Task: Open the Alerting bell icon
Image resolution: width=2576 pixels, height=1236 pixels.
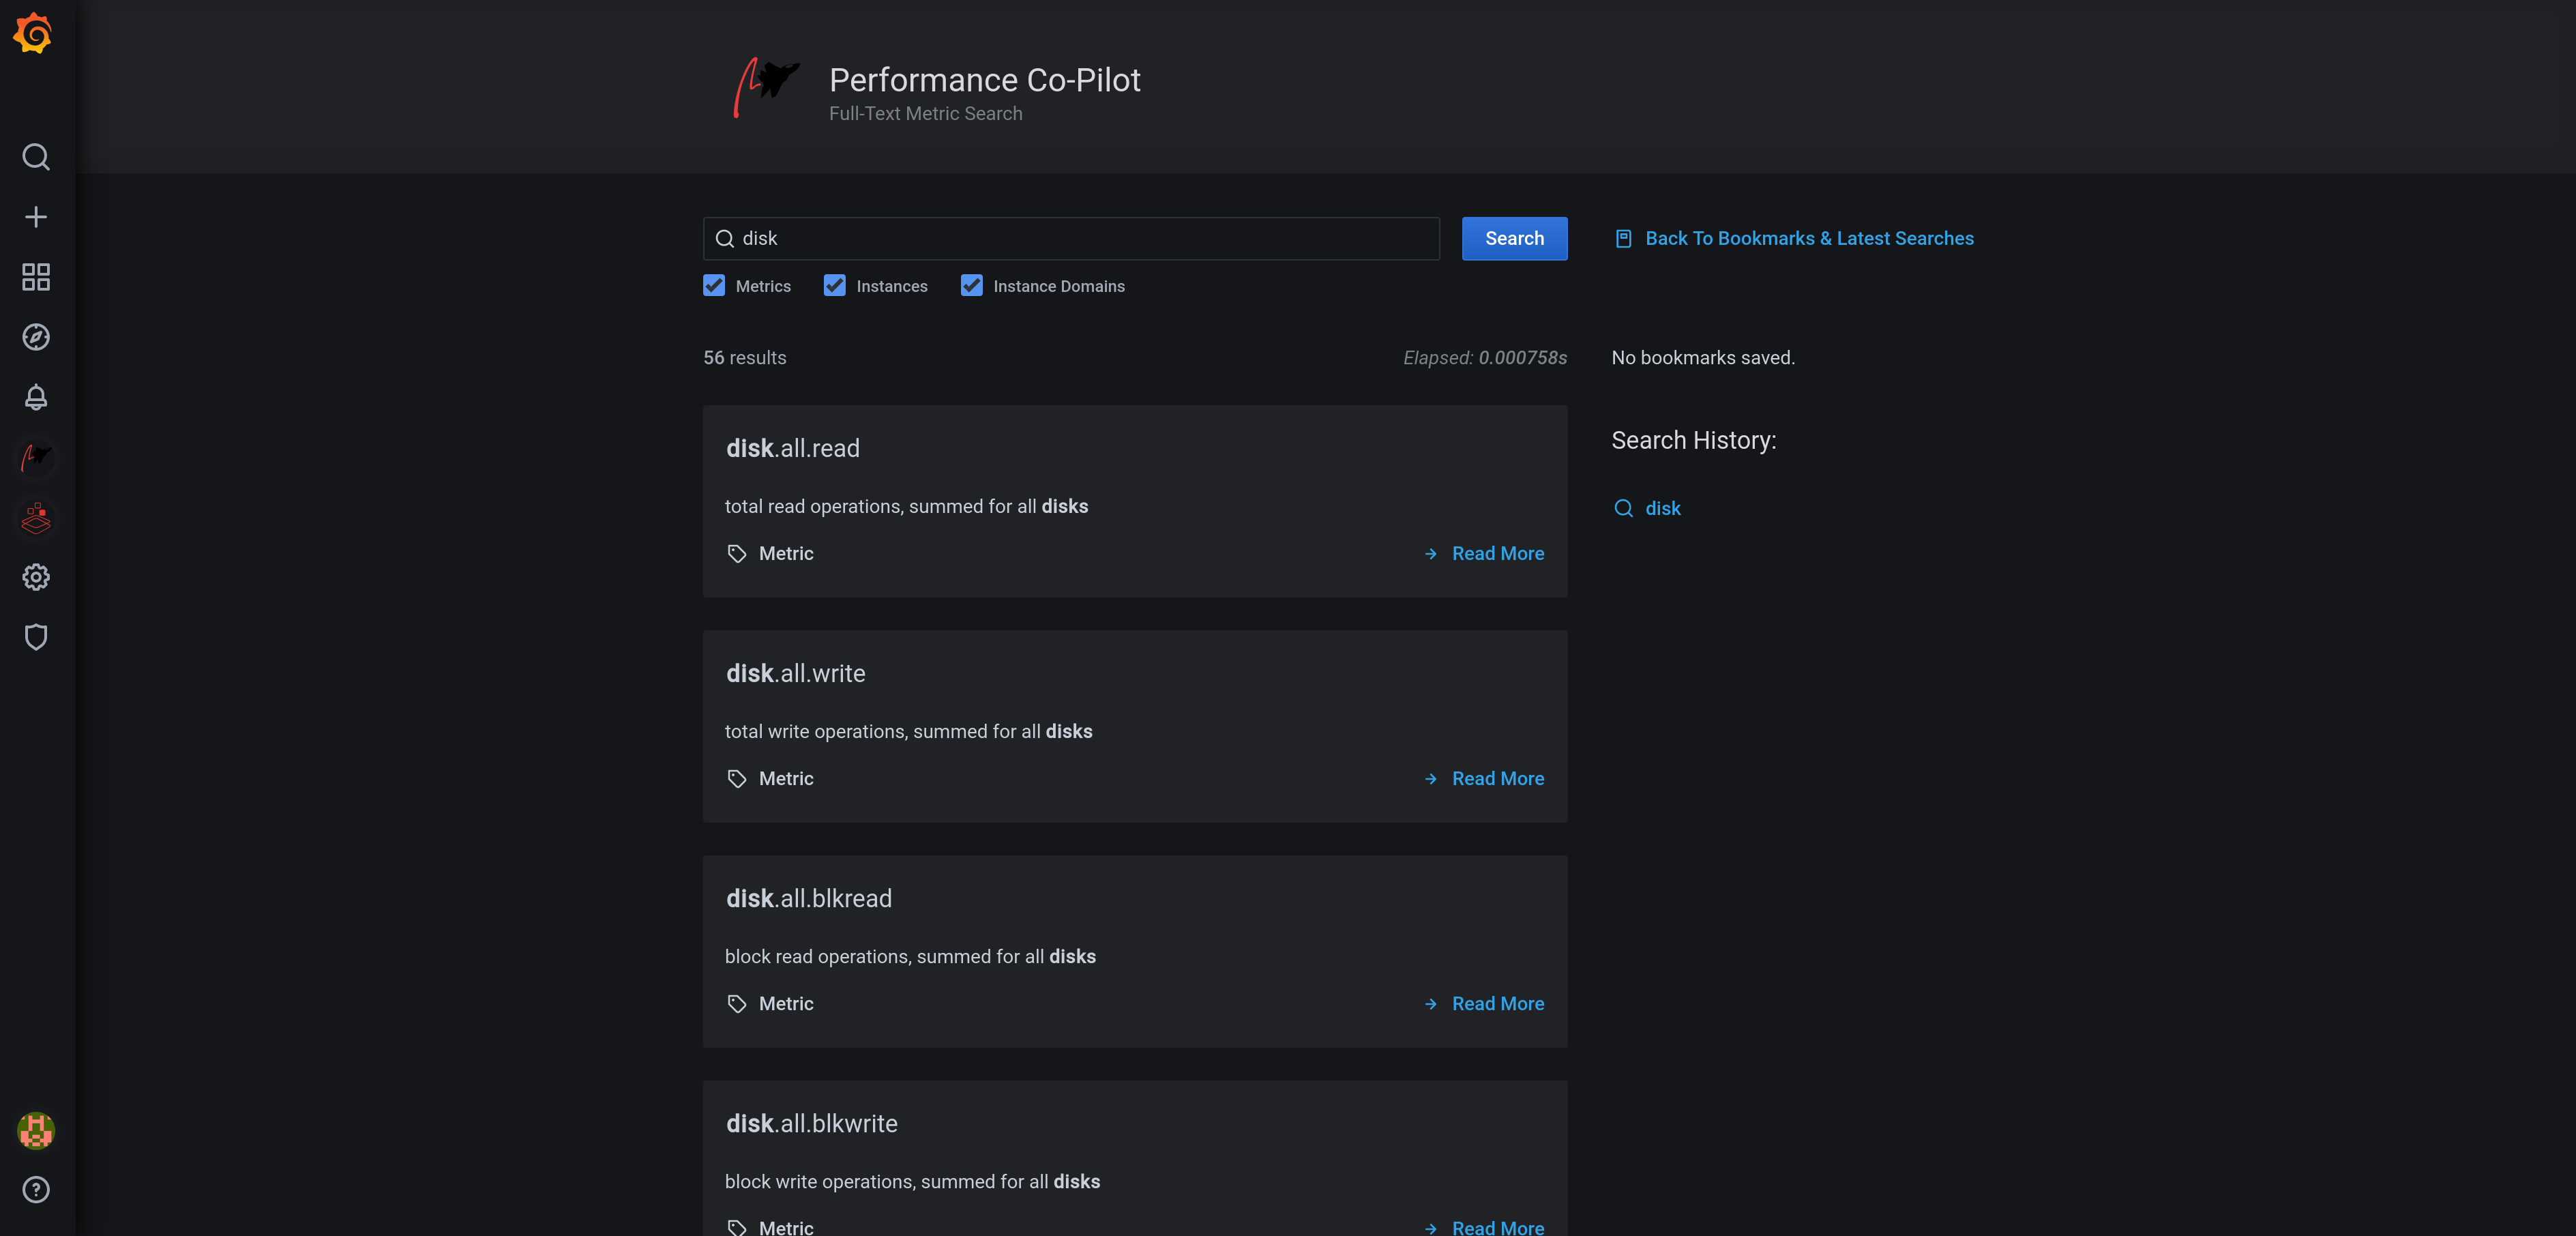Action: pos(36,397)
